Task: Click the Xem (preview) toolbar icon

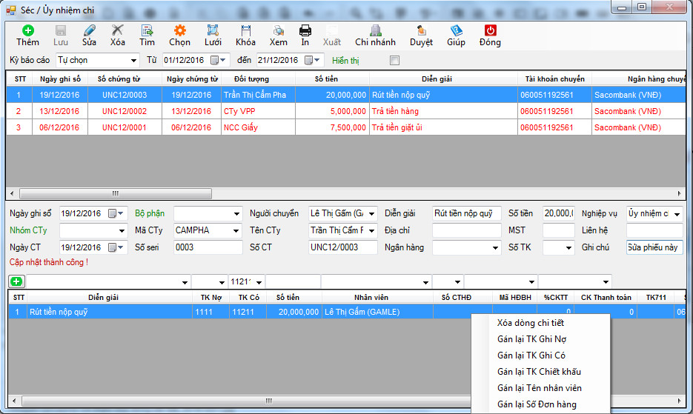Action: coord(279,30)
